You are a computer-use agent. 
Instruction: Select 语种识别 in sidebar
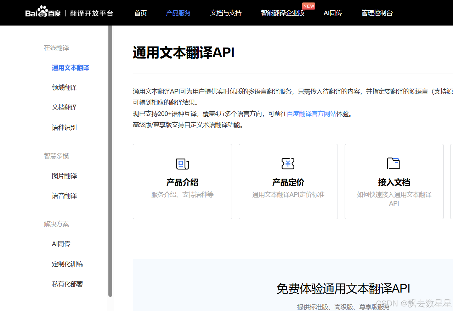pyautogui.click(x=64, y=128)
